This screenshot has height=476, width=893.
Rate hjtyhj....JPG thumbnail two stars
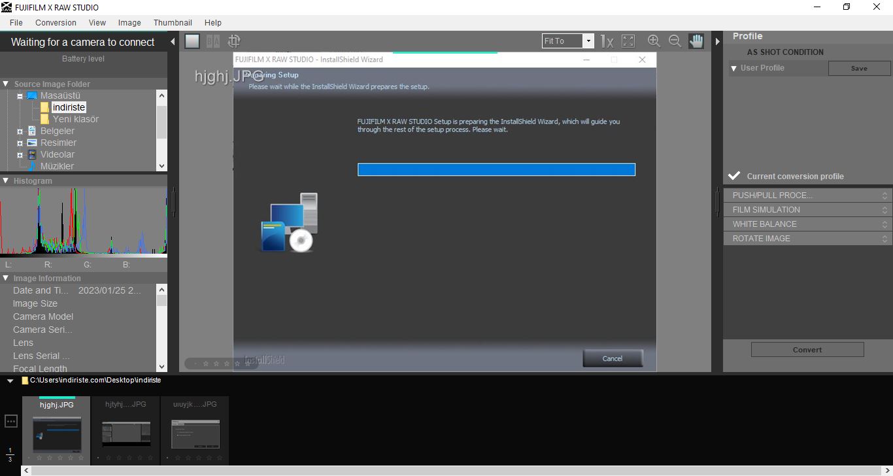click(x=119, y=458)
